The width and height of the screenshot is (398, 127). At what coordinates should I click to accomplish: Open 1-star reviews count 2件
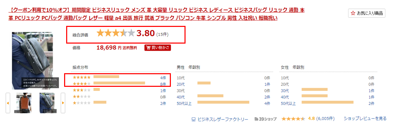(163, 103)
